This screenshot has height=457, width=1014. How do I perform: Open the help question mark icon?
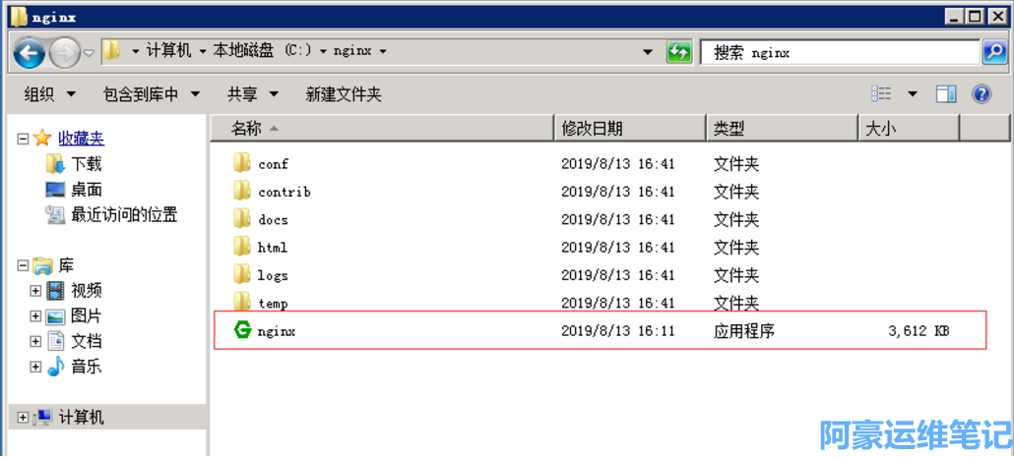981,94
